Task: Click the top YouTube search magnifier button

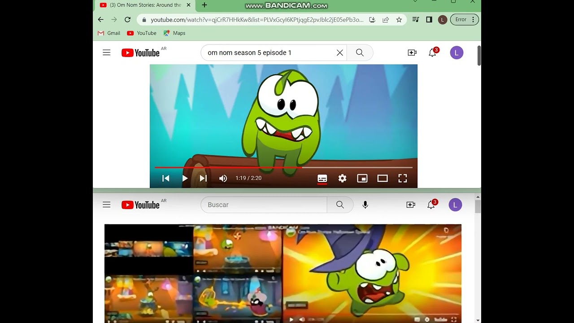Action: (x=360, y=52)
